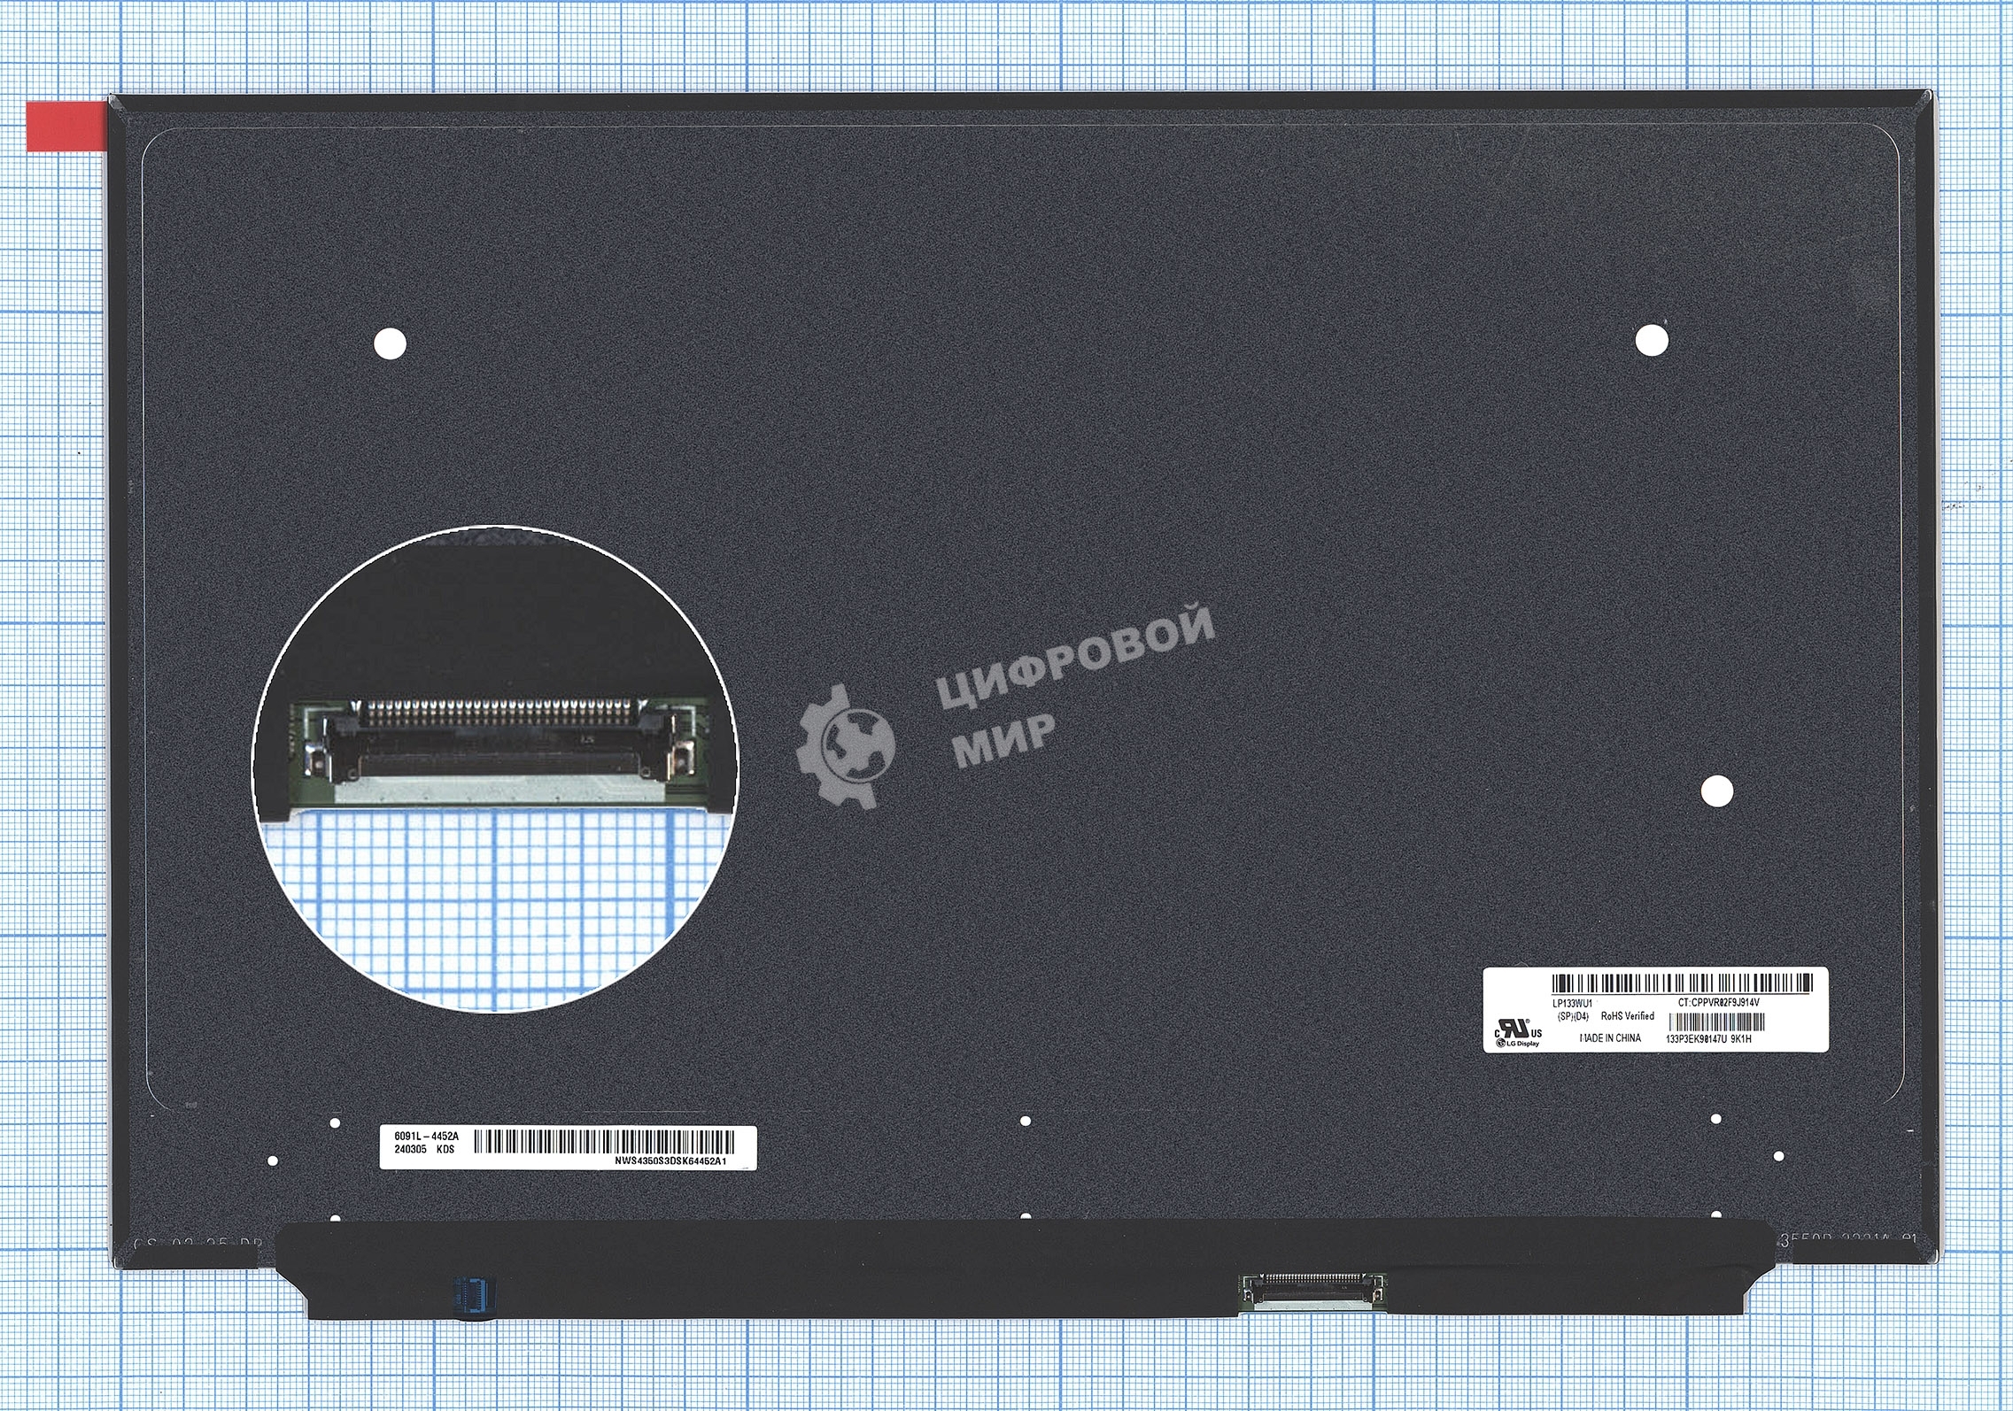Click the LP133WU1 model number text

tap(1573, 1003)
